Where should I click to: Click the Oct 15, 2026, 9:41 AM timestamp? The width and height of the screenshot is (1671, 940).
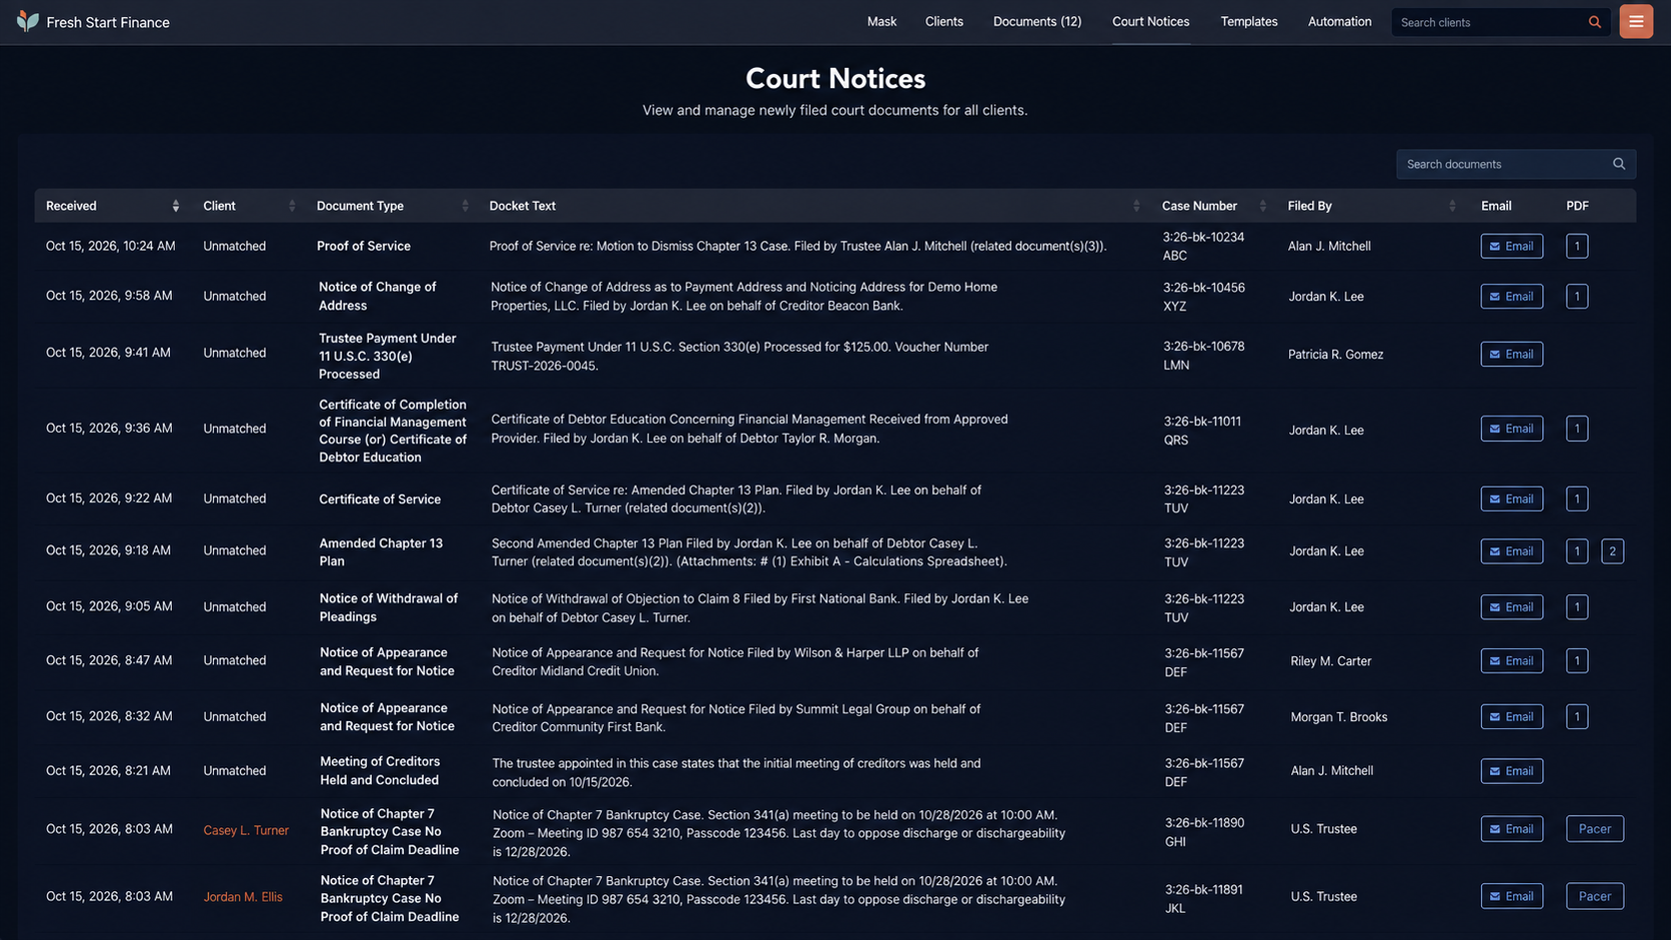pyautogui.click(x=108, y=353)
